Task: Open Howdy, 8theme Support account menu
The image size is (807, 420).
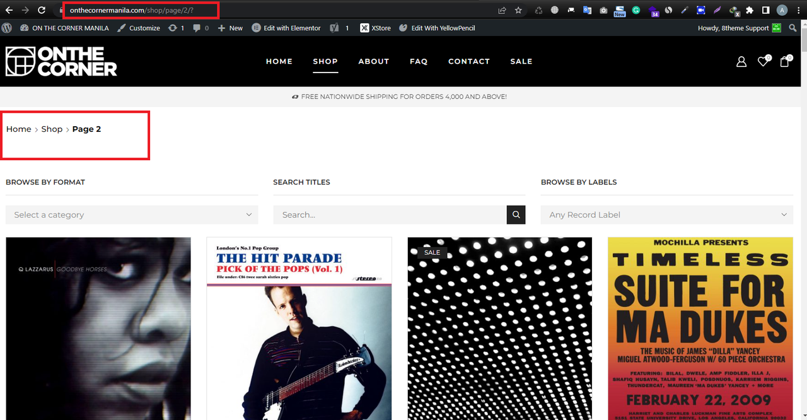Action: click(x=739, y=28)
